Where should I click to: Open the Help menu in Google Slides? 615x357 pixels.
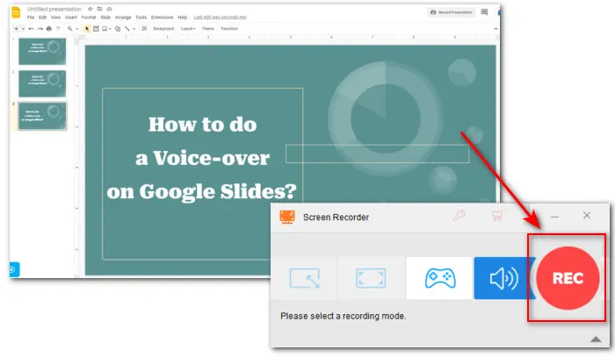click(183, 18)
